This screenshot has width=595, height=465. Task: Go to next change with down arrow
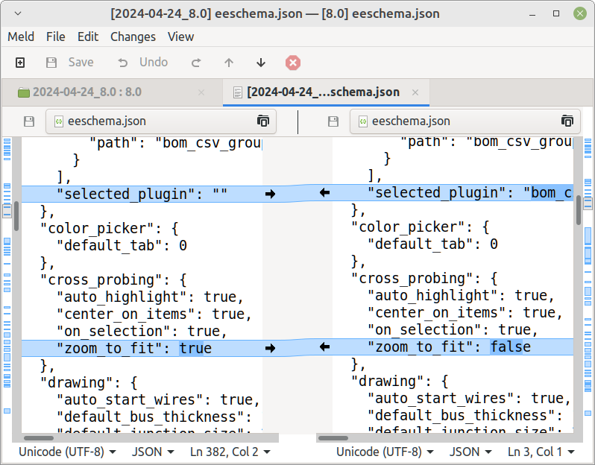click(261, 63)
